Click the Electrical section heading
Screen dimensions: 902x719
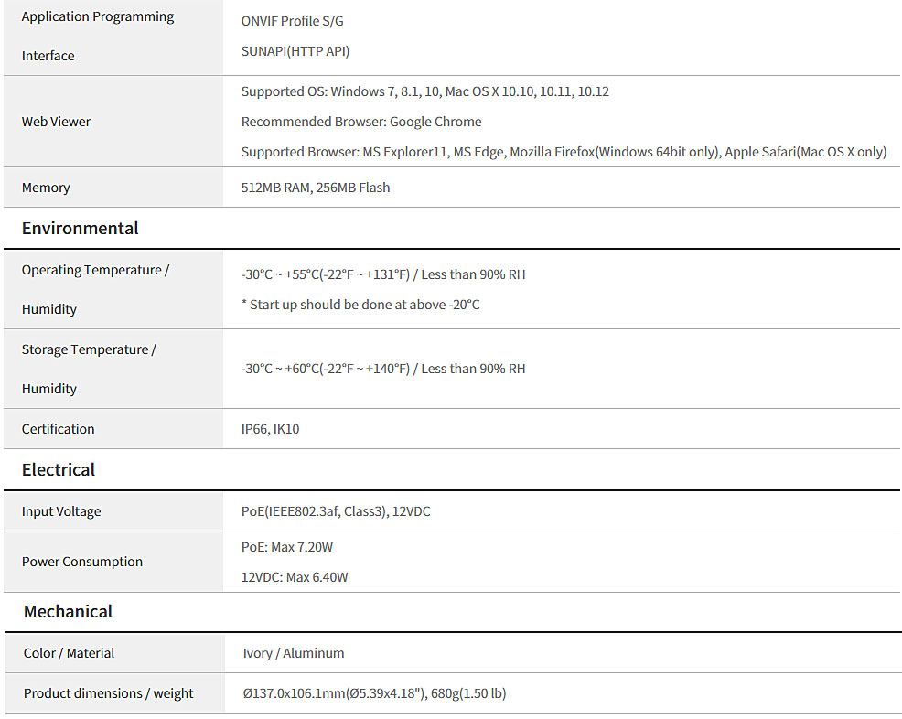tap(59, 470)
